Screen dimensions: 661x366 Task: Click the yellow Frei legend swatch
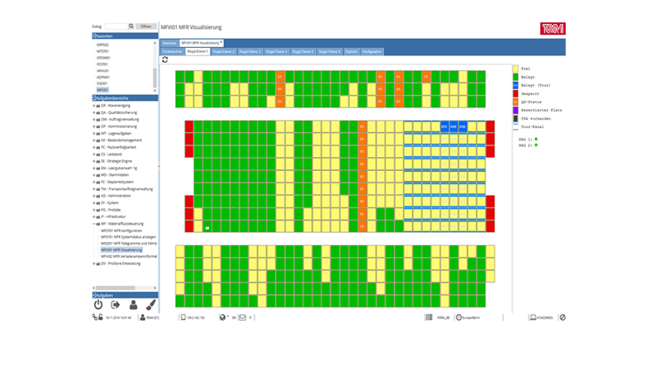tap(515, 69)
